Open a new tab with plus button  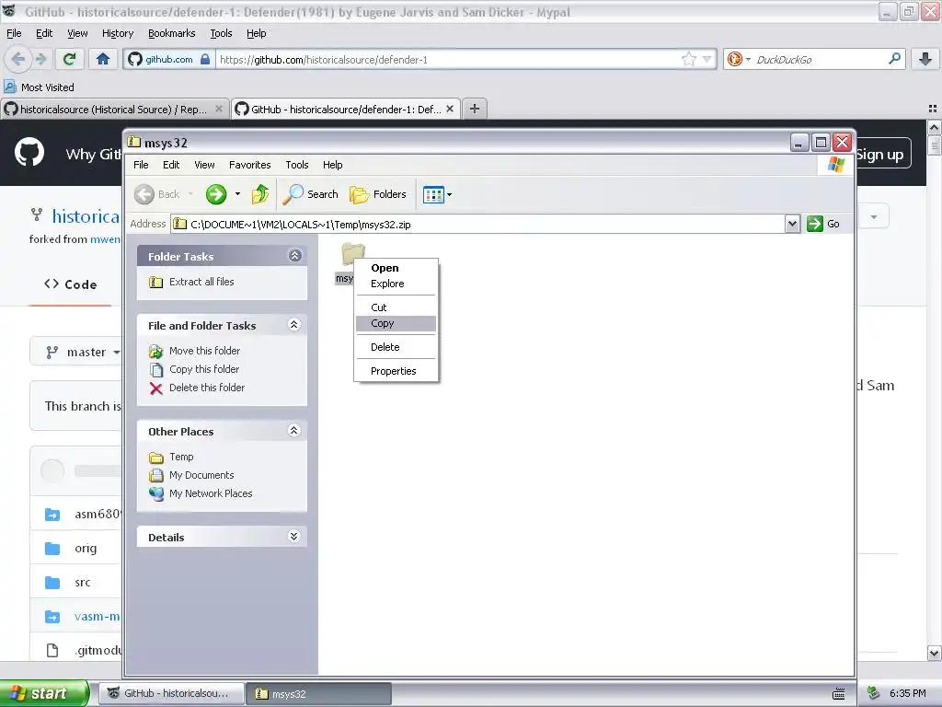[475, 109]
